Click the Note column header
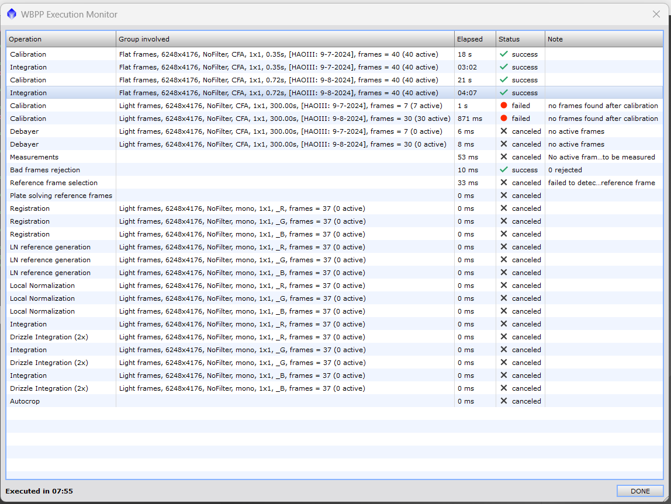The height and width of the screenshot is (504, 671). [604, 39]
